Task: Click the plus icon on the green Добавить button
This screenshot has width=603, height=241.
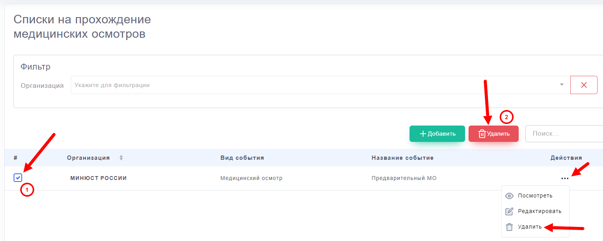Action: tap(423, 134)
